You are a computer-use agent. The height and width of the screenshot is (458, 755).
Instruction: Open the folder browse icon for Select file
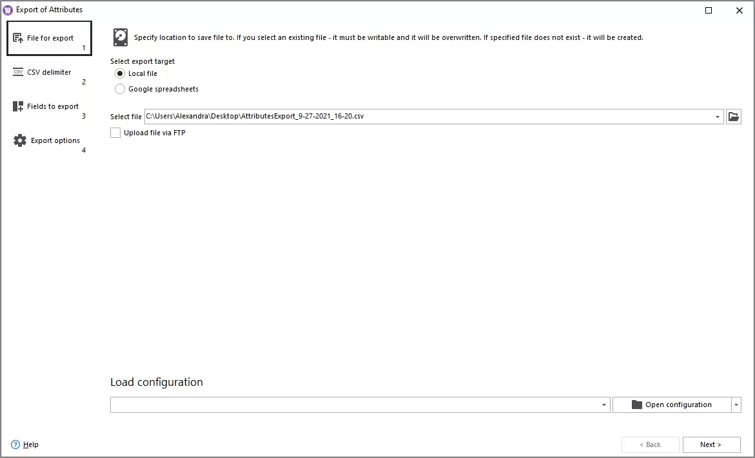tap(734, 117)
